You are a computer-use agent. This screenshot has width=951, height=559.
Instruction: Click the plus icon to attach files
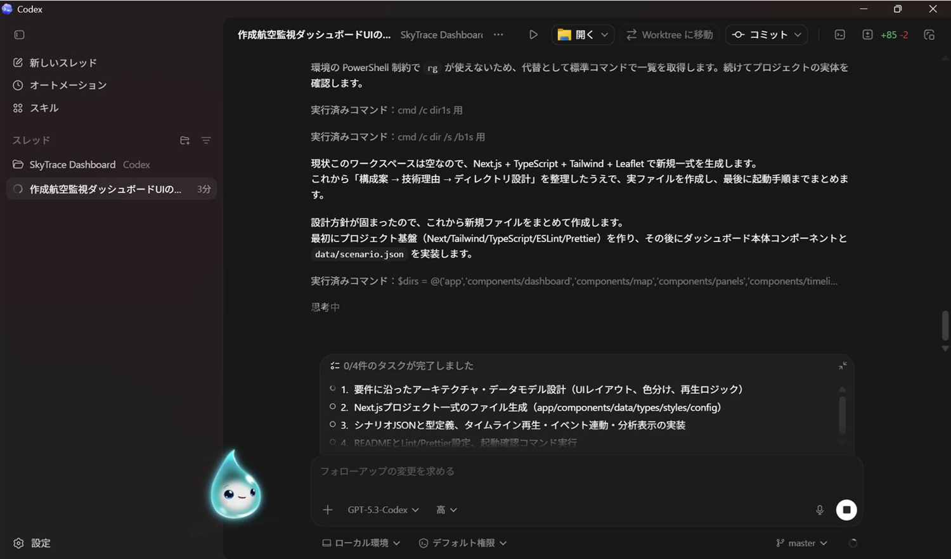click(328, 510)
